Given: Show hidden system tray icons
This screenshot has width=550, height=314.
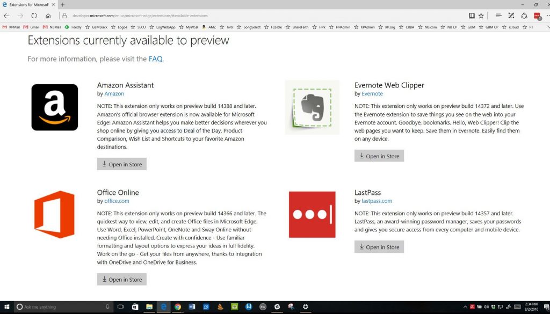Looking at the screenshot, I should click(x=466, y=307).
